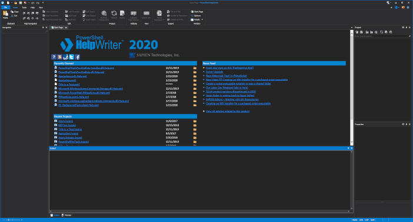The width and height of the screenshot is (413, 222).
Task: Click the Add Example button
Action: tap(72, 12)
